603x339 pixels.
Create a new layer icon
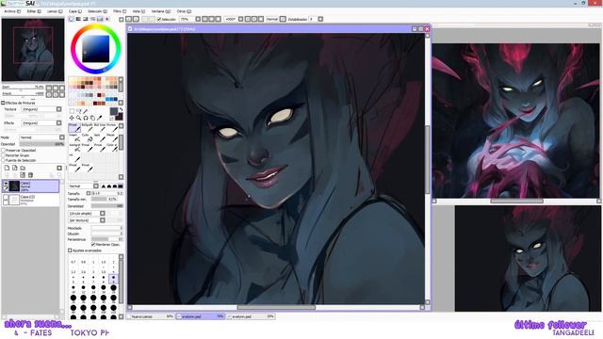(7, 168)
